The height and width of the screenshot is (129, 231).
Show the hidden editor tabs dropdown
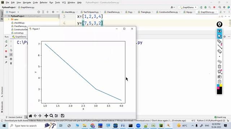point(224,12)
